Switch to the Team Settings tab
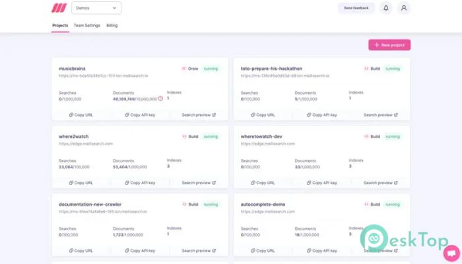462x264 pixels. [87, 25]
